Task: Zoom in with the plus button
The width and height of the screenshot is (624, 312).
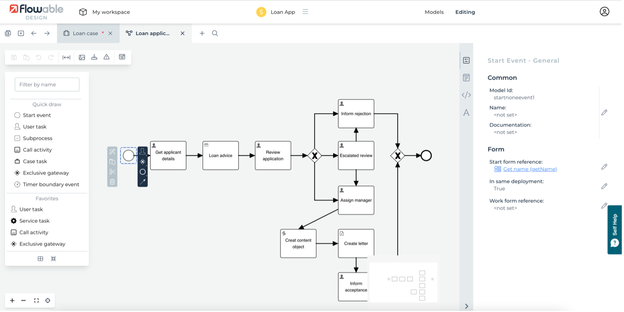Action: click(x=12, y=301)
